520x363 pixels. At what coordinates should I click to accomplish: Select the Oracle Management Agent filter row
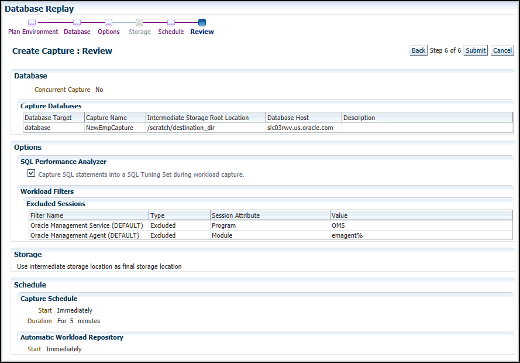coord(85,235)
